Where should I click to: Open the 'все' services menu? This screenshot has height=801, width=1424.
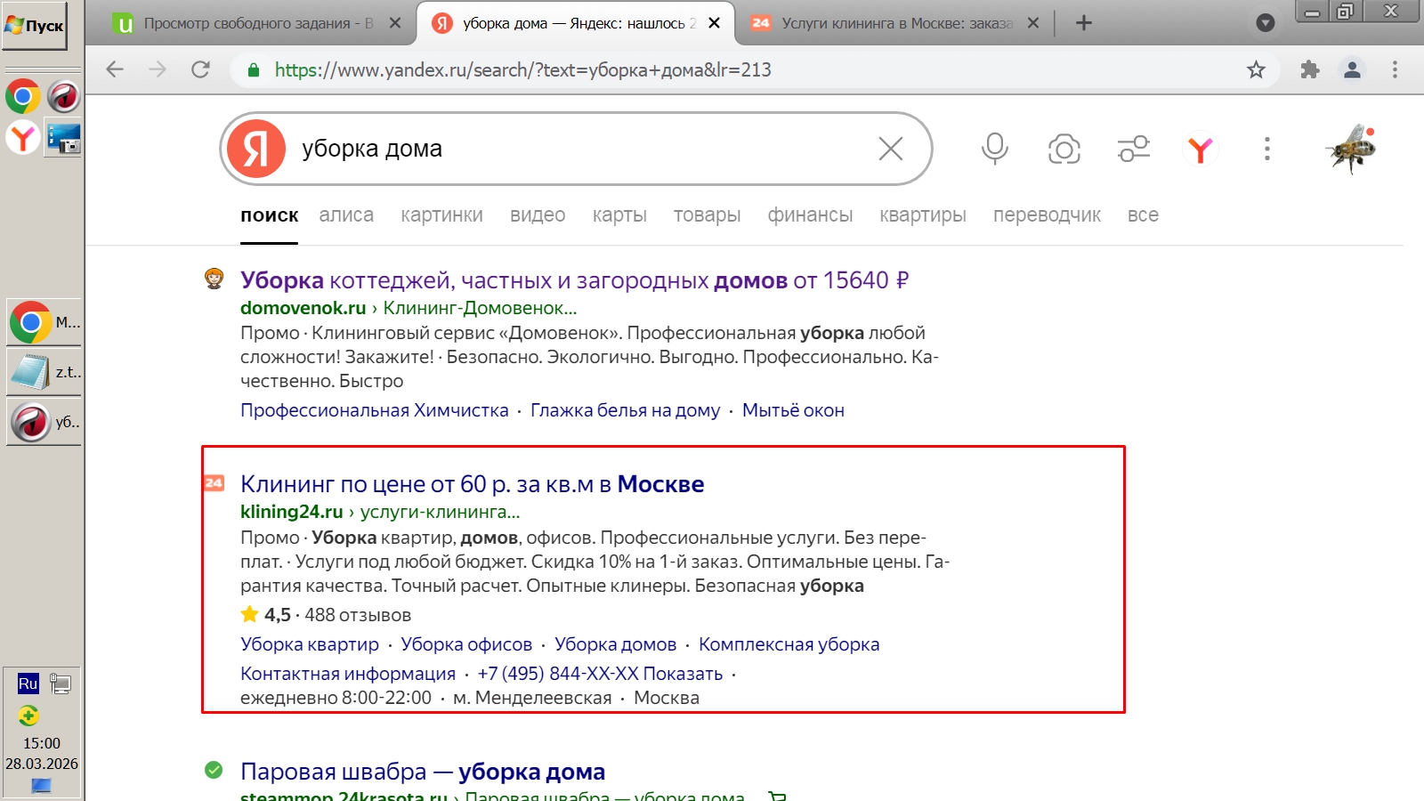1143,215
